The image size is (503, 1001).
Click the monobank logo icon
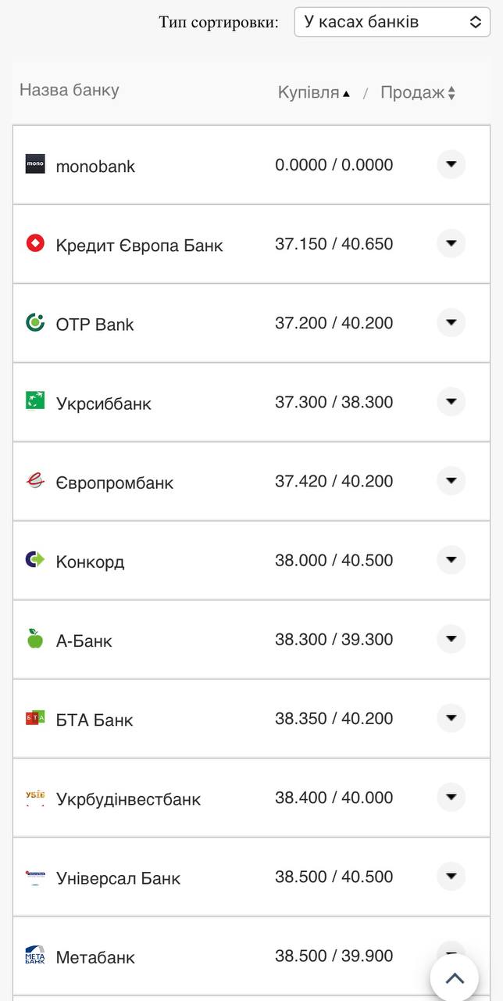(x=34, y=165)
